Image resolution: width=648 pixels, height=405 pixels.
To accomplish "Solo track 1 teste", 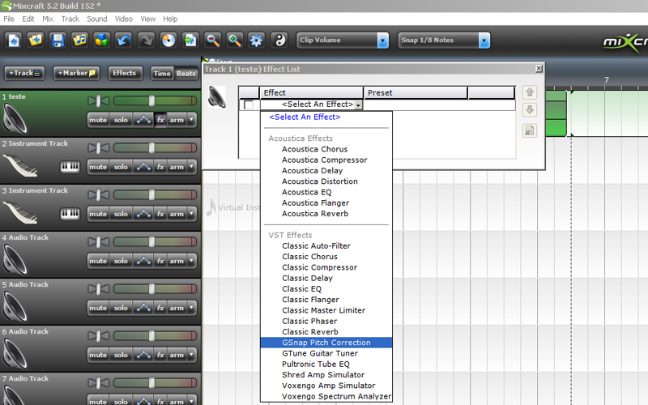I will 121,120.
